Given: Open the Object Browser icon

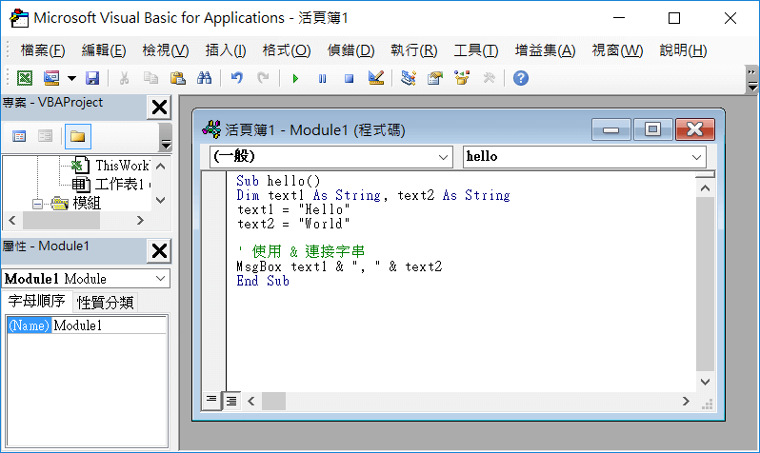Looking at the screenshot, I should point(462,78).
